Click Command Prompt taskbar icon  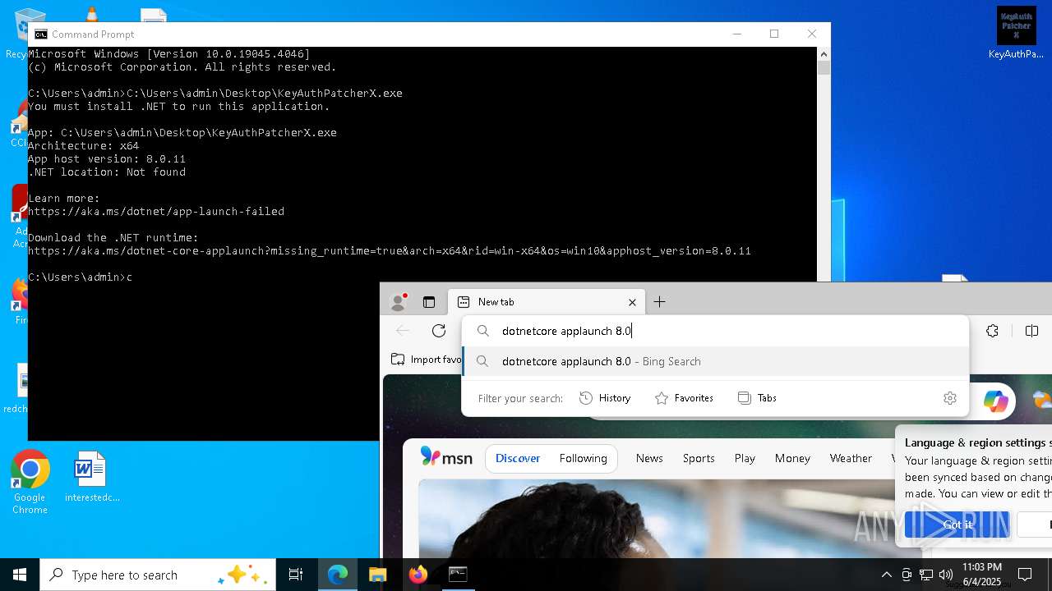458,575
